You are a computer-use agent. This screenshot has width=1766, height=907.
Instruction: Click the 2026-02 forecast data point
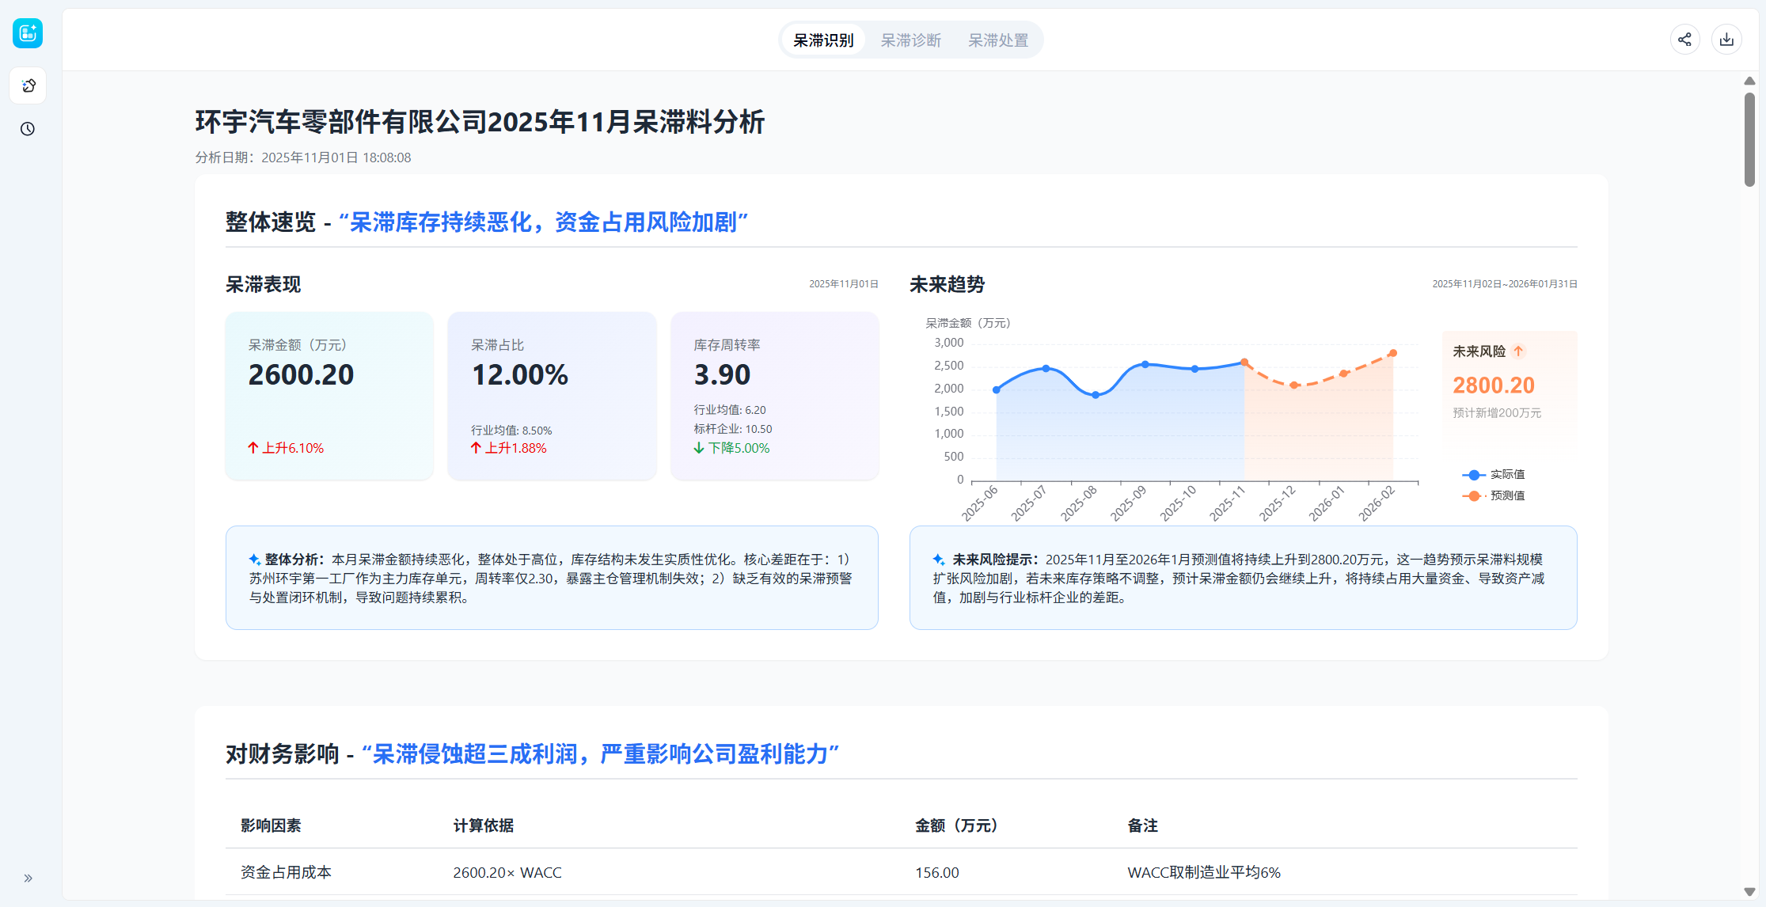1393,353
